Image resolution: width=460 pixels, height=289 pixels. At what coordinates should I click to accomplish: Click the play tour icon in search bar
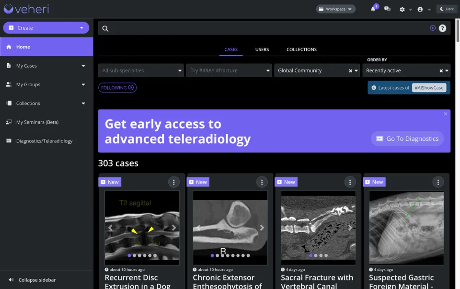[433, 28]
